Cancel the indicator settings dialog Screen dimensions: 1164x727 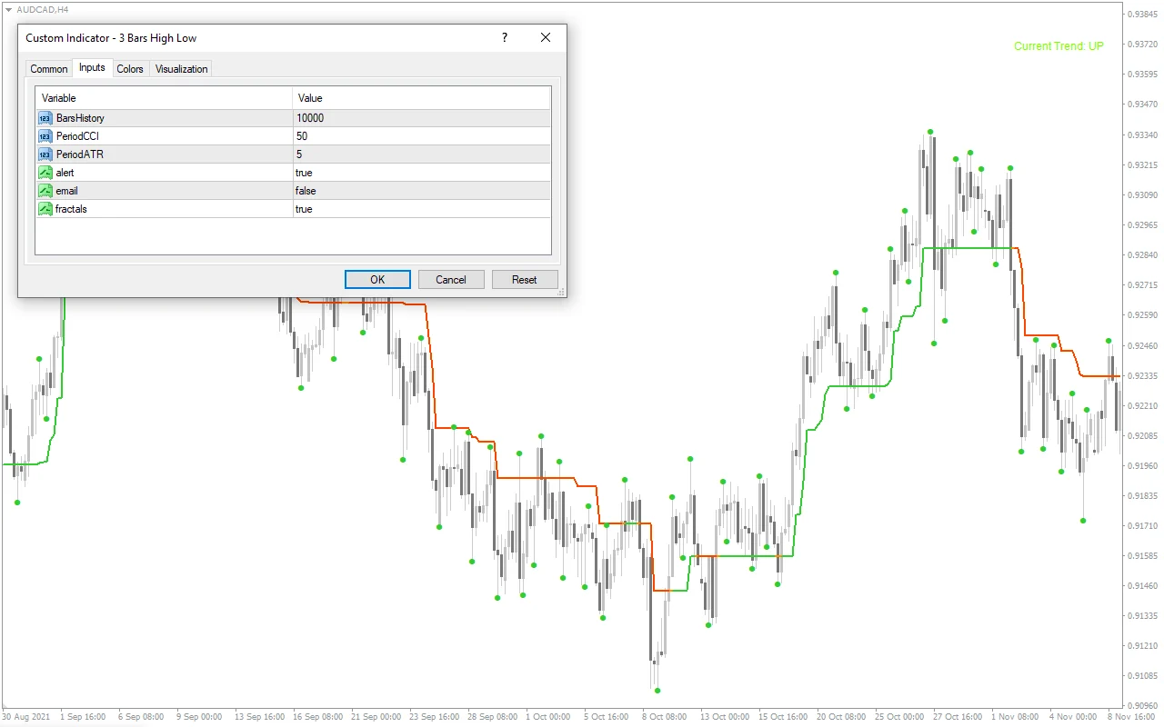tap(451, 279)
